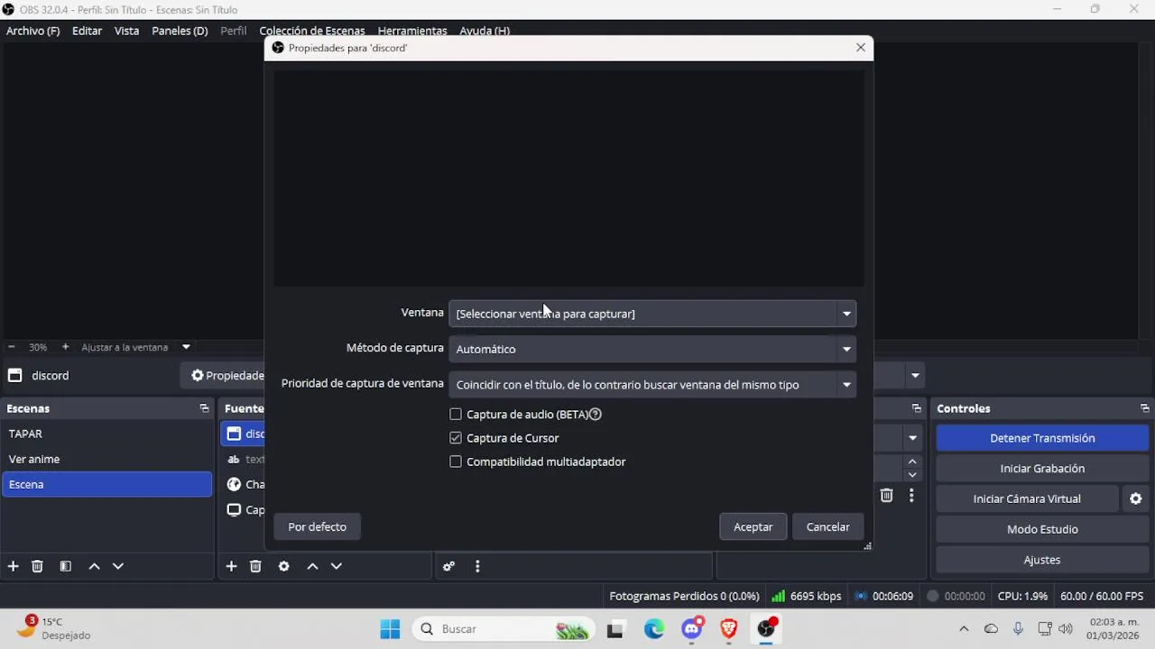
Task: Open dropdown arrow at right of source toolbar
Action: point(916,376)
